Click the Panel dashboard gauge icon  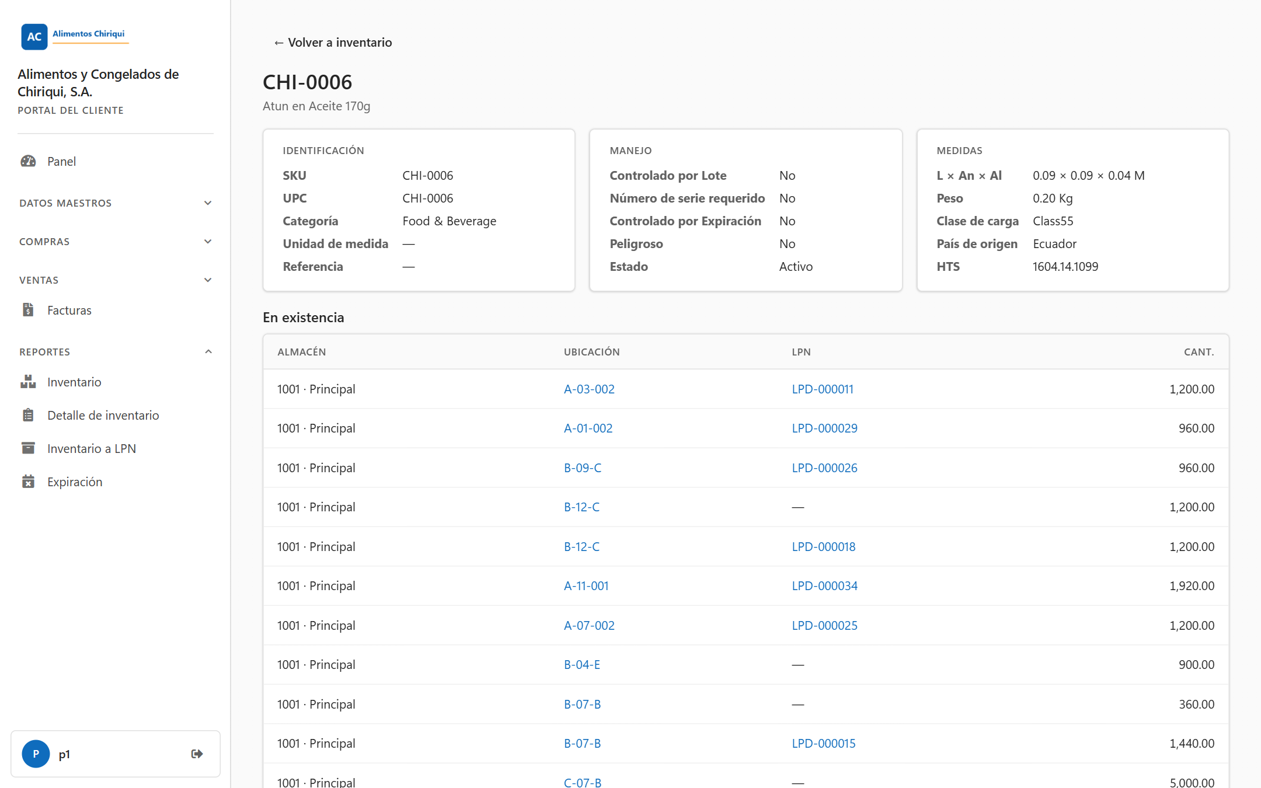tap(28, 161)
